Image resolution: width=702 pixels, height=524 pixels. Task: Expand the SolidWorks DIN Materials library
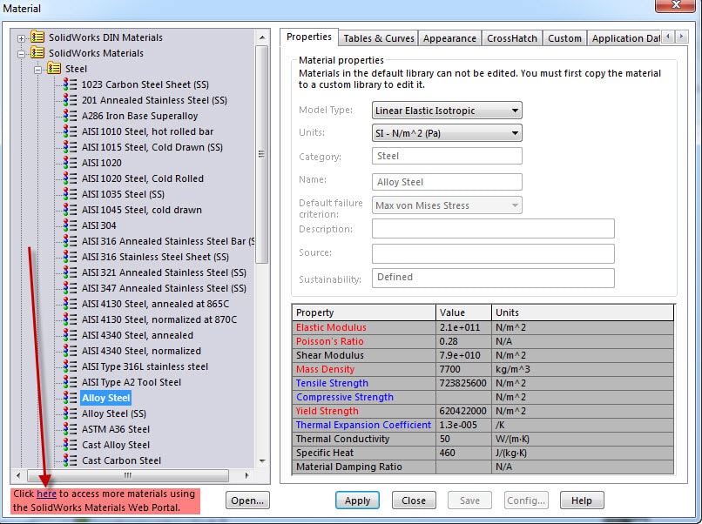pos(21,38)
